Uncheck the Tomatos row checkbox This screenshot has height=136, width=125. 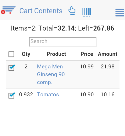[12, 96]
